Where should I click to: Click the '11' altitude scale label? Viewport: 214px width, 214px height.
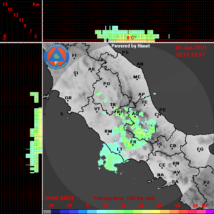click(21, 20)
